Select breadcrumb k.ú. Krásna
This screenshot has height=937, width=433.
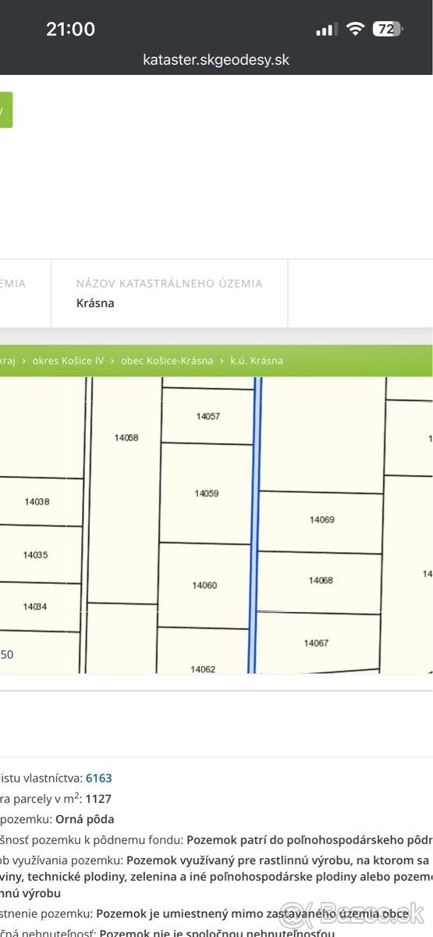256,361
